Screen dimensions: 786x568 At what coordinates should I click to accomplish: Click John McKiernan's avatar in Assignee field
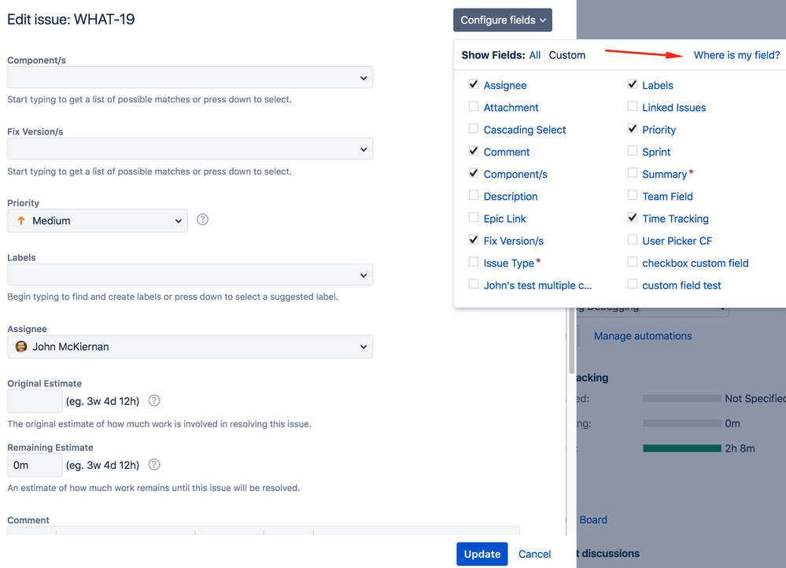click(21, 346)
